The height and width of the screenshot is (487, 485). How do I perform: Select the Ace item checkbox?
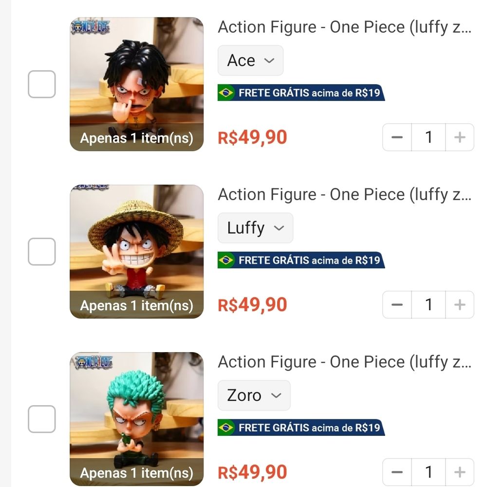tap(41, 84)
